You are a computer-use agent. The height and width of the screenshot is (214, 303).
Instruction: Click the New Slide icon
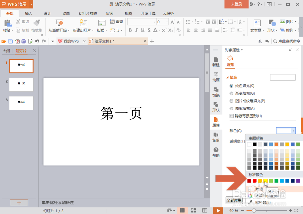83,23
